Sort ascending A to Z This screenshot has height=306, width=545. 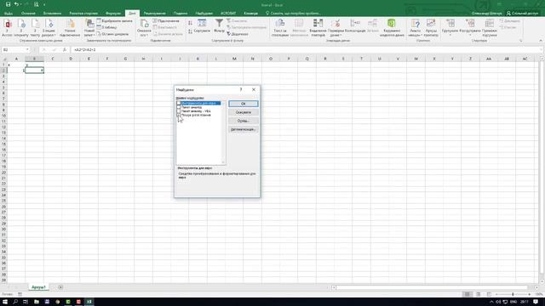point(190,23)
